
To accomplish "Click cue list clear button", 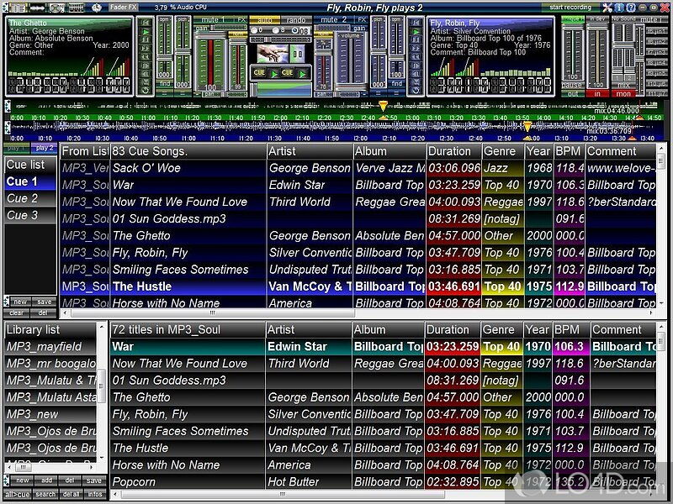I will tap(17, 312).
